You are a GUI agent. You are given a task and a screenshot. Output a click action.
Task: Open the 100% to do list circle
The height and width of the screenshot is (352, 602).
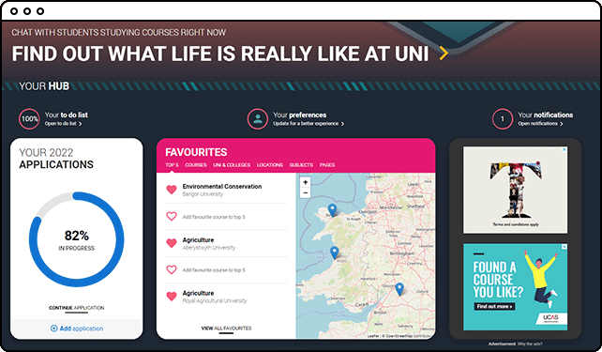pos(29,119)
